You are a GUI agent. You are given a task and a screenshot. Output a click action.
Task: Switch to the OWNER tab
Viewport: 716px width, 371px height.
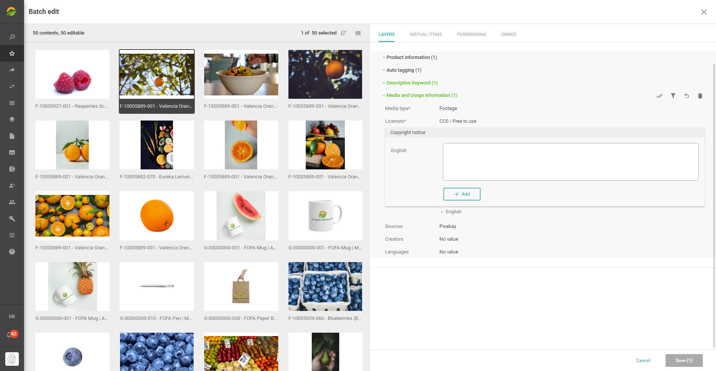508,35
